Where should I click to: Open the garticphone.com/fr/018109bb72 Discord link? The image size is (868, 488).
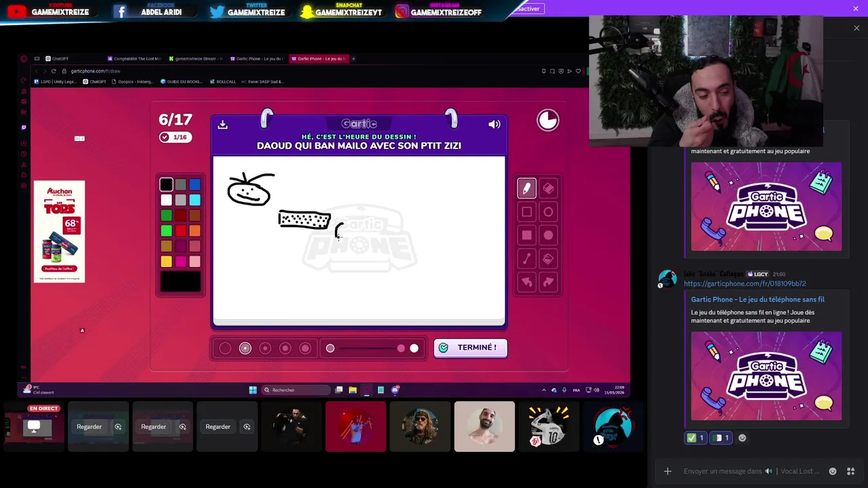[745, 283]
